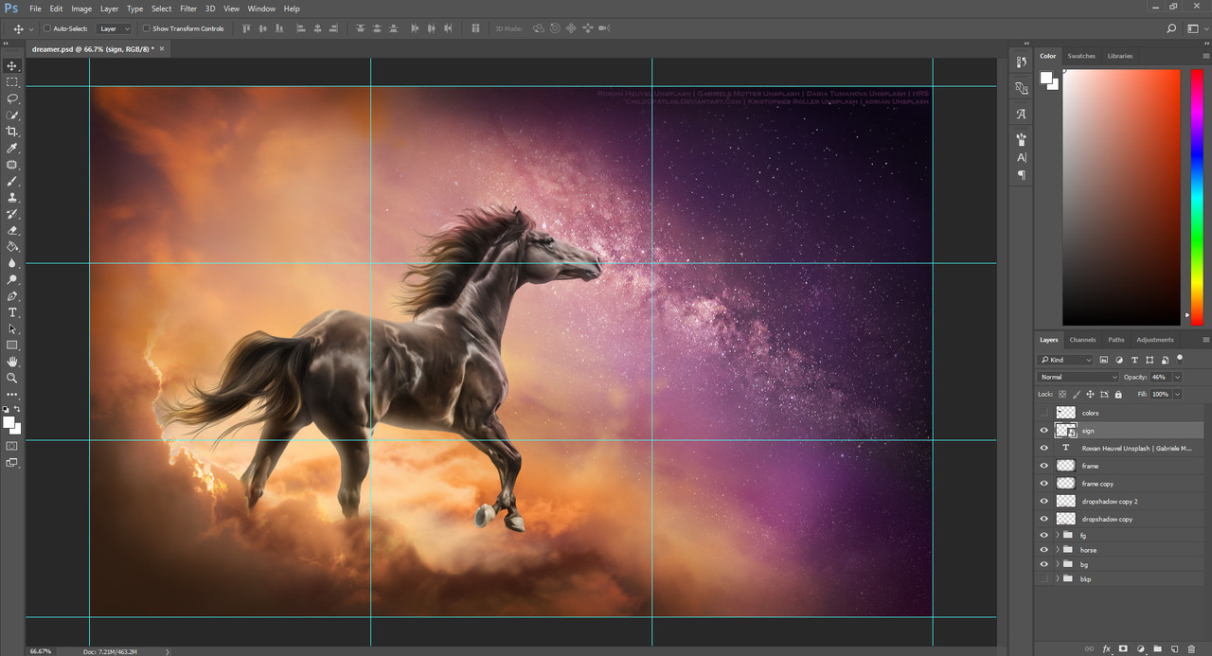The height and width of the screenshot is (656, 1212).
Task: Select the Brush tool
Action: coord(12,181)
